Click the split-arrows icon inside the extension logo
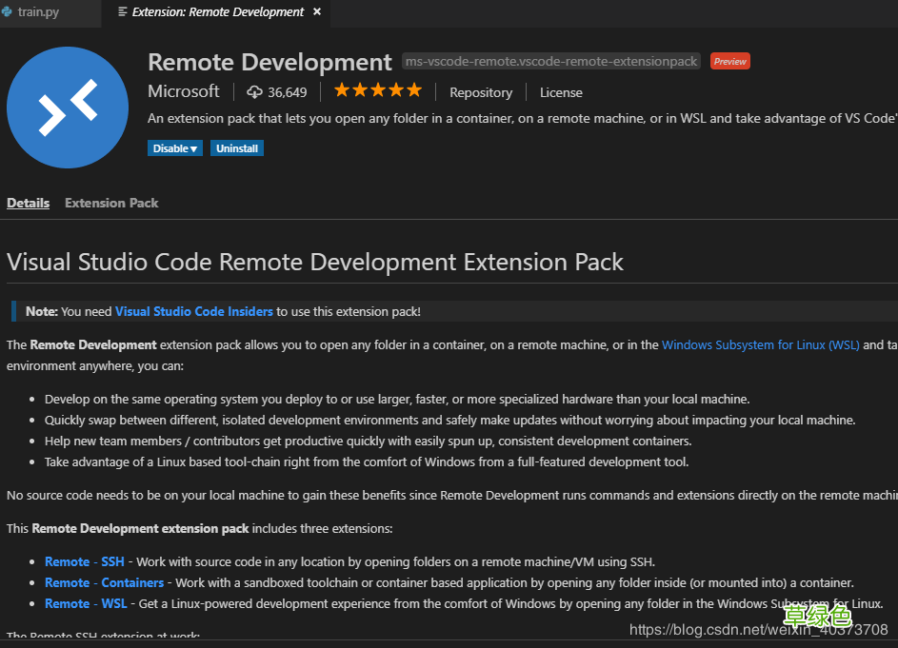 (x=67, y=108)
